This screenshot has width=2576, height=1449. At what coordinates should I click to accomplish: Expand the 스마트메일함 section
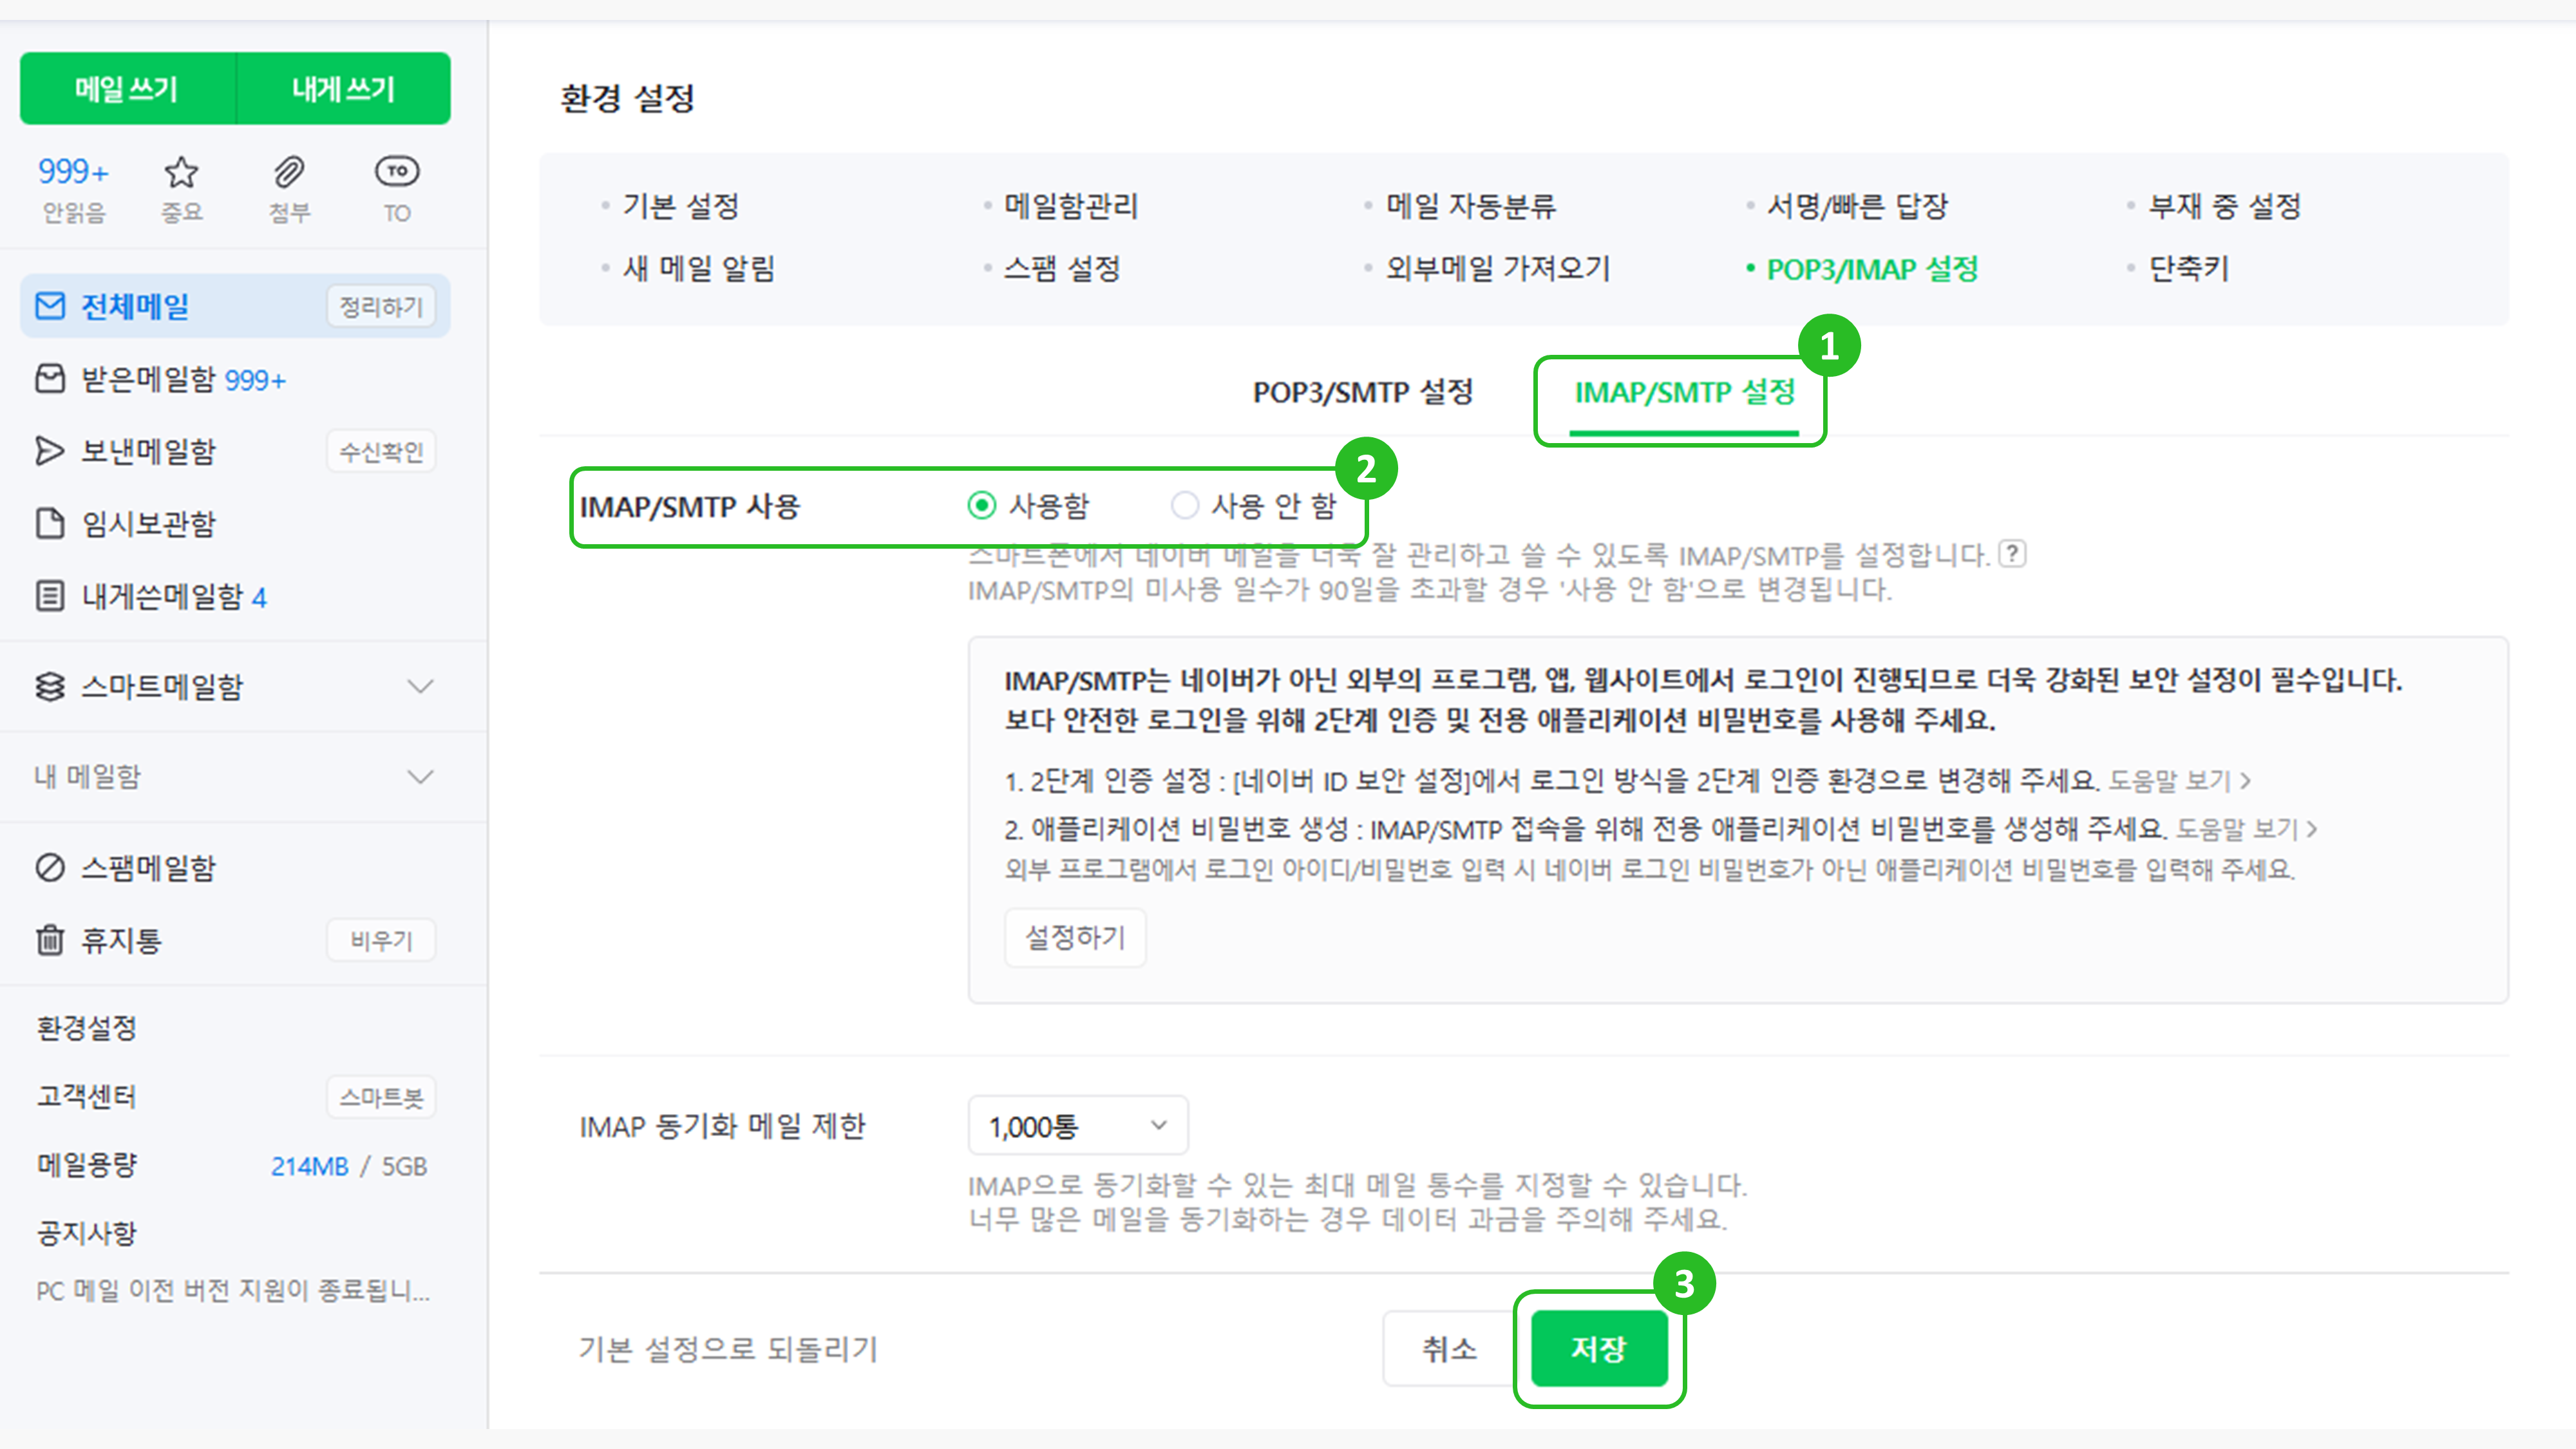click(421, 686)
